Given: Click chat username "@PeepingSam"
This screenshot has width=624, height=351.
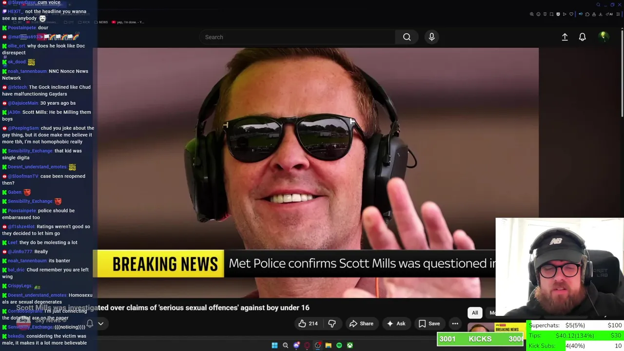Looking at the screenshot, I should (23, 128).
